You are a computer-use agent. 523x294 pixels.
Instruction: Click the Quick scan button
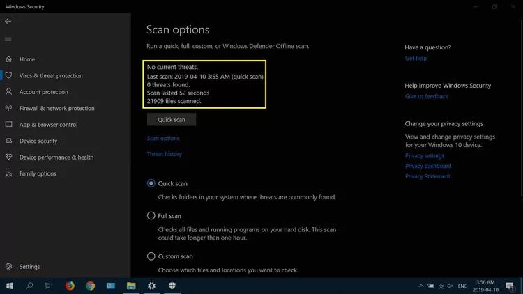click(172, 119)
